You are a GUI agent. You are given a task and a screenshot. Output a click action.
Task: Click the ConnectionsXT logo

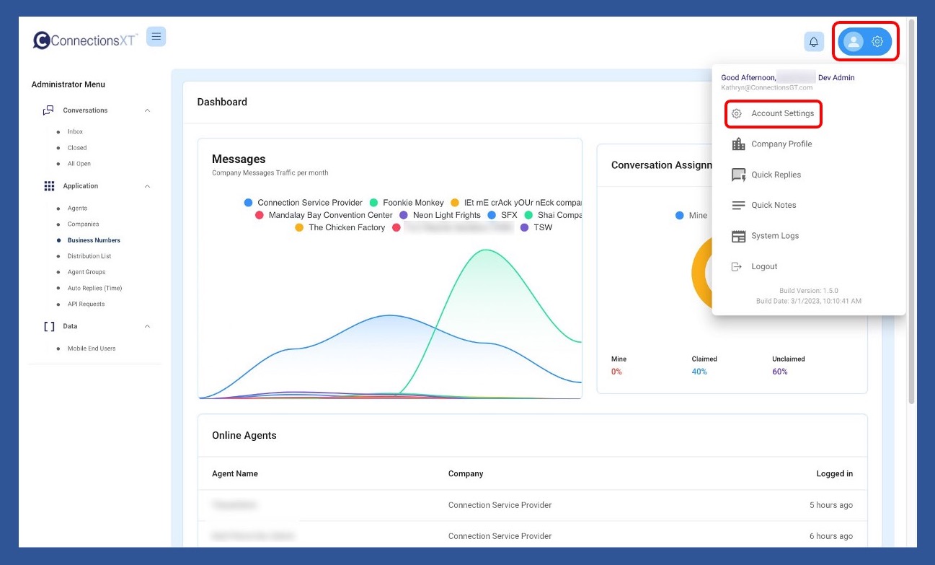click(85, 40)
